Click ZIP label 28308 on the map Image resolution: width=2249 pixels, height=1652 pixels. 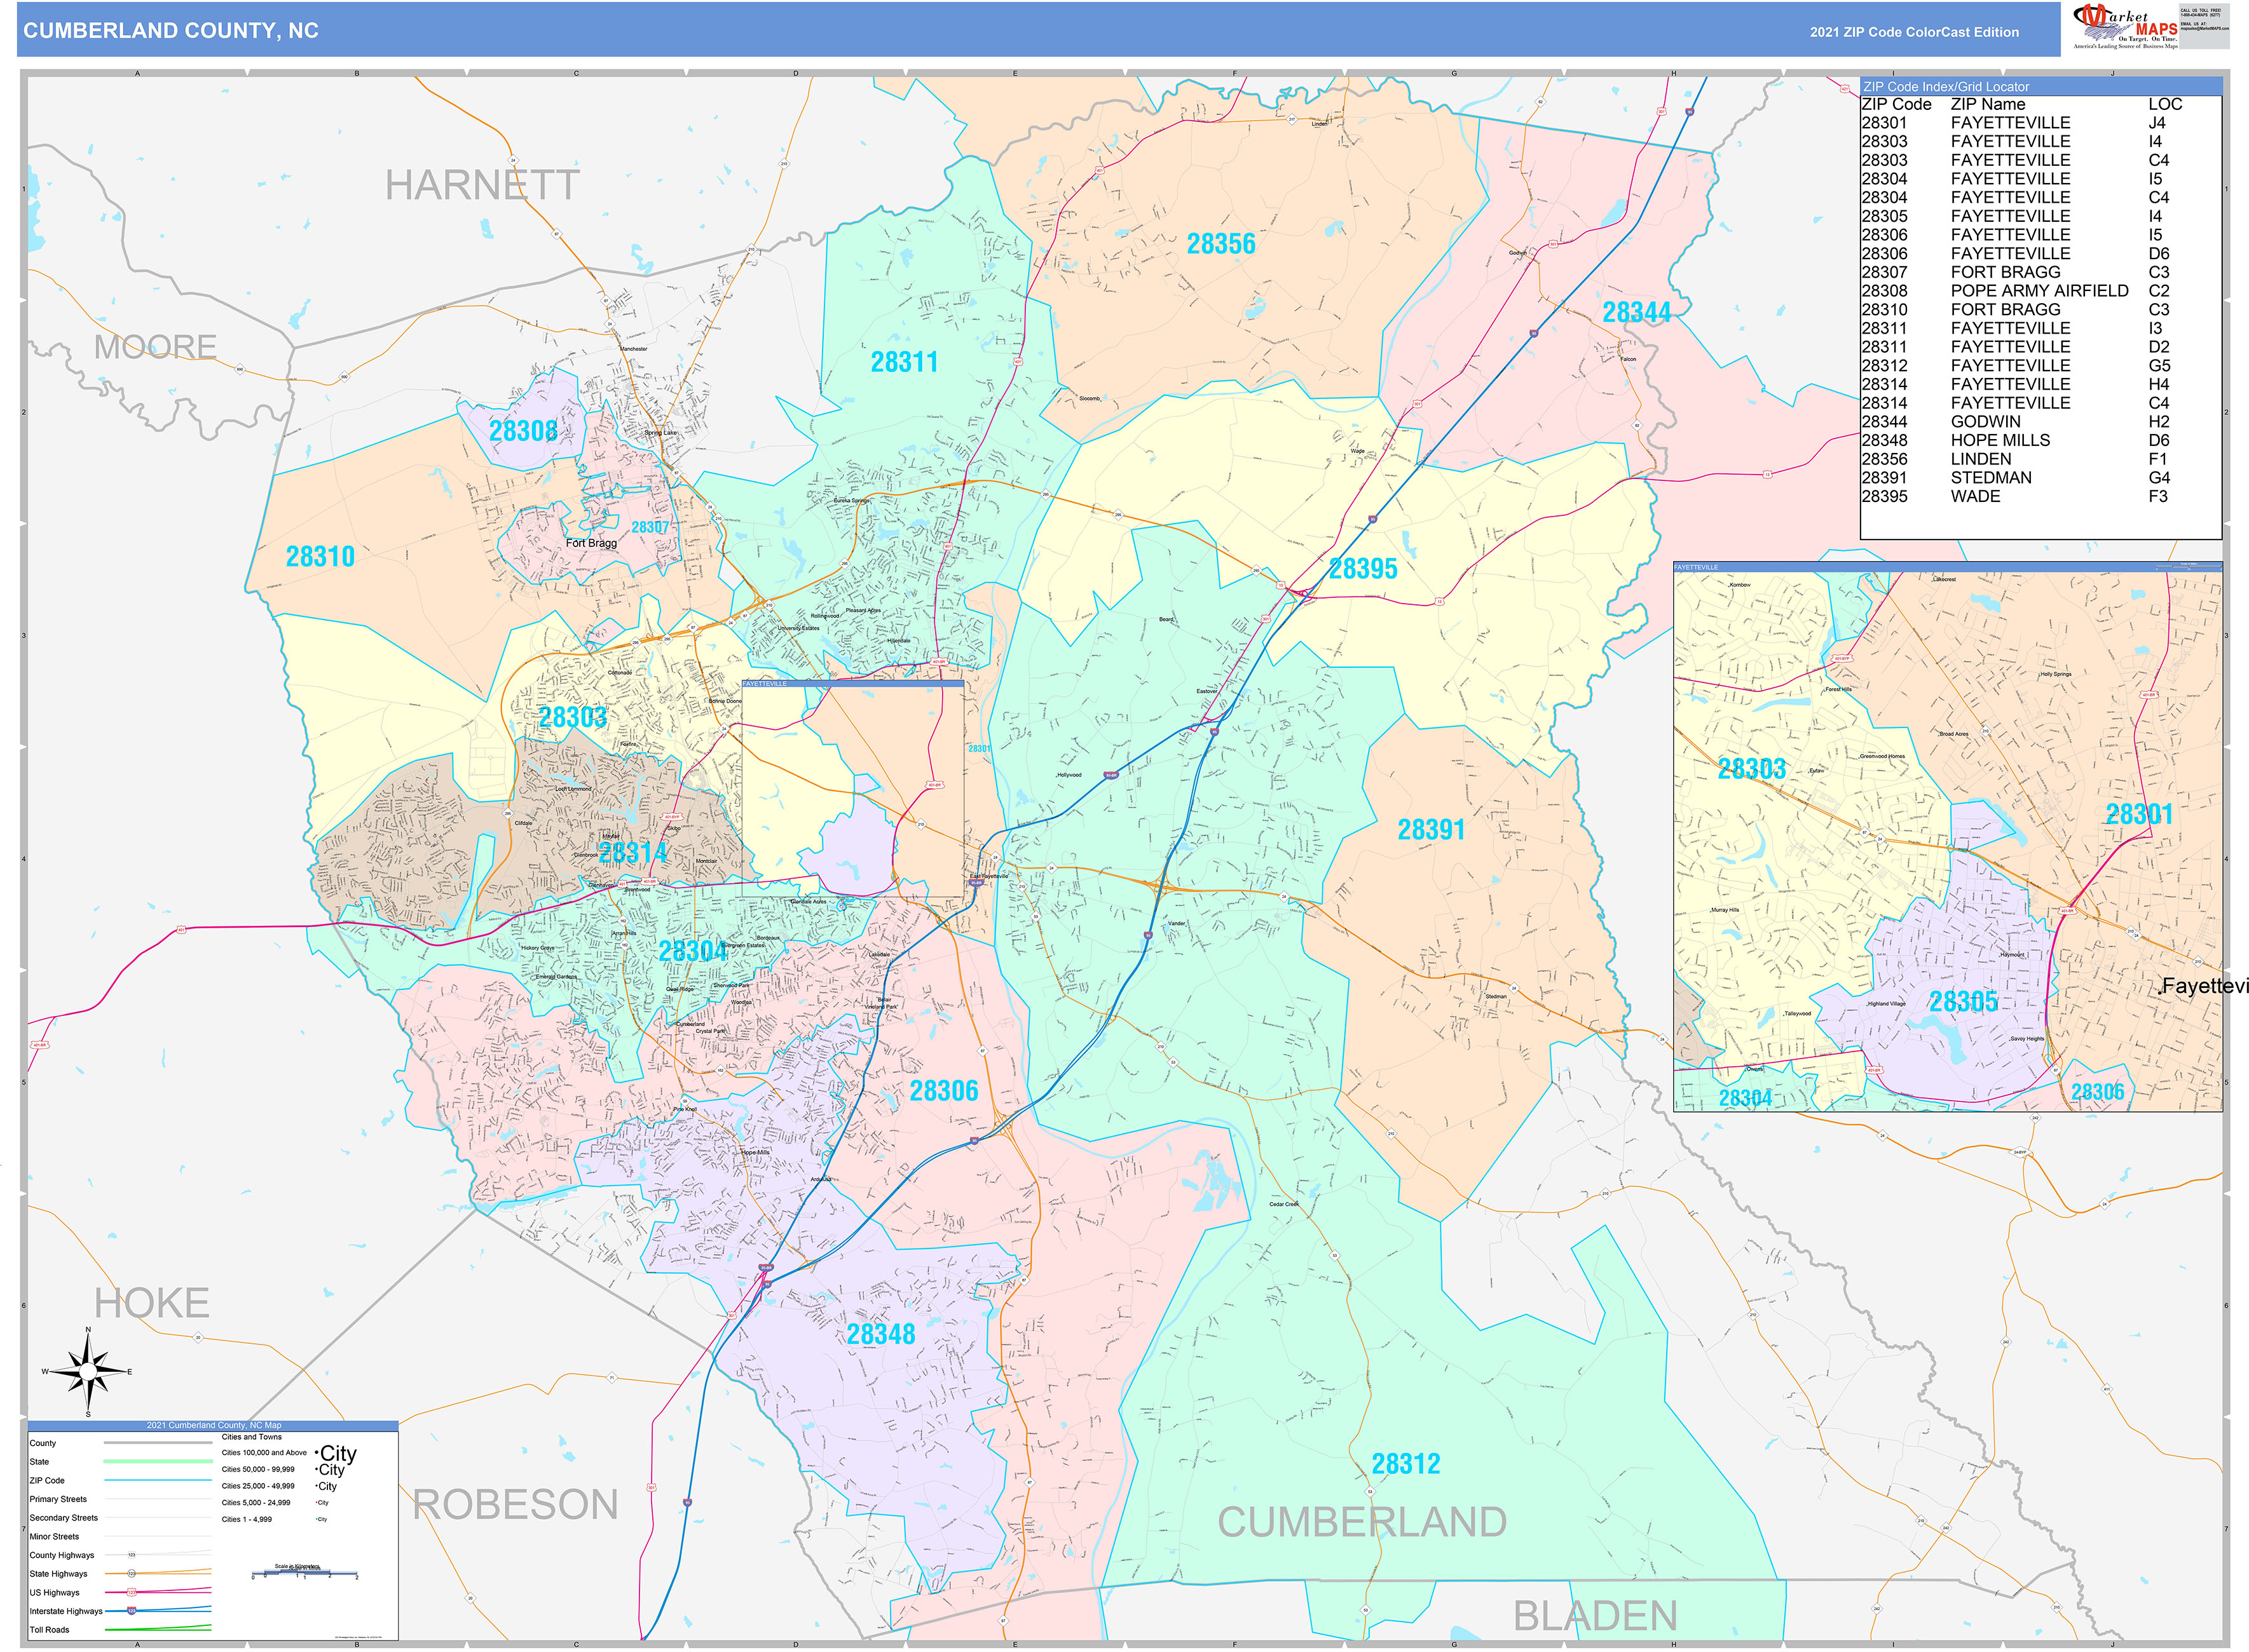[x=523, y=431]
